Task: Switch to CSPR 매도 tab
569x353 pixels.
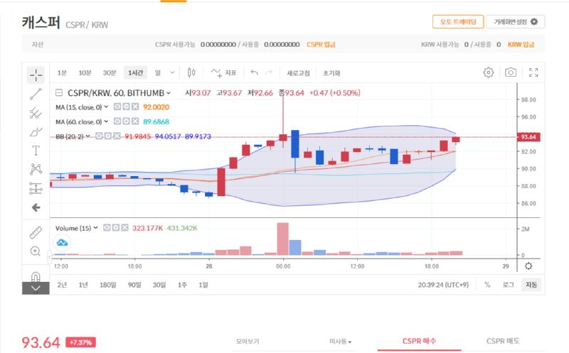Action: [503, 341]
